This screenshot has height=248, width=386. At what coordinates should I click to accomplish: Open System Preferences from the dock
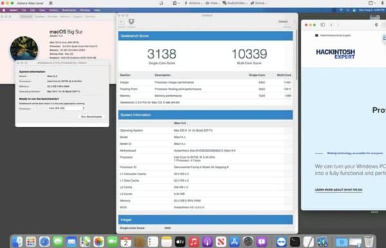[x=248, y=242]
